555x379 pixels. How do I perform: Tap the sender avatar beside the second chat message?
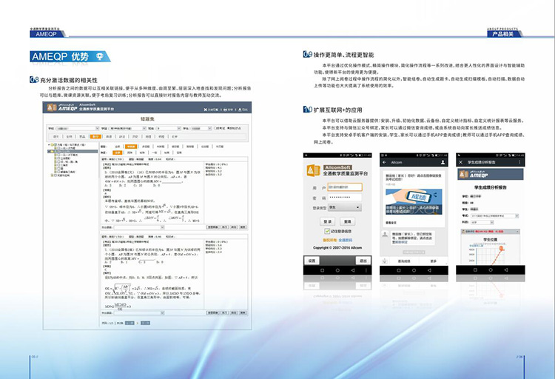click(x=386, y=235)
